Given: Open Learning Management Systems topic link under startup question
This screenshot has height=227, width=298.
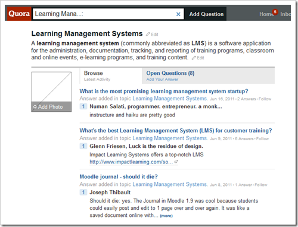Looking at the screenshot, I should pyautogui.click(x=170, y=99).
